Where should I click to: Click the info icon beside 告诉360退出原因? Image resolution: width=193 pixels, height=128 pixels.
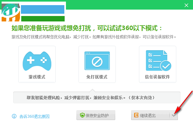tap(14, 116)
